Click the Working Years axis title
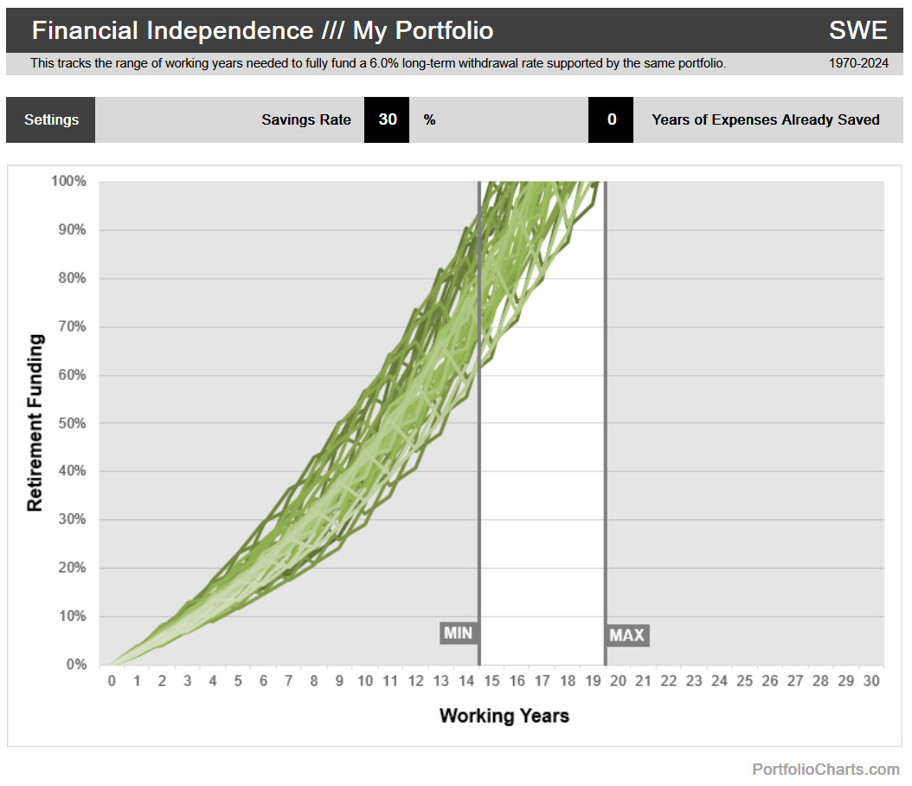Image resolution: width=912 pixels, height=786 pixels. point(504,715)
